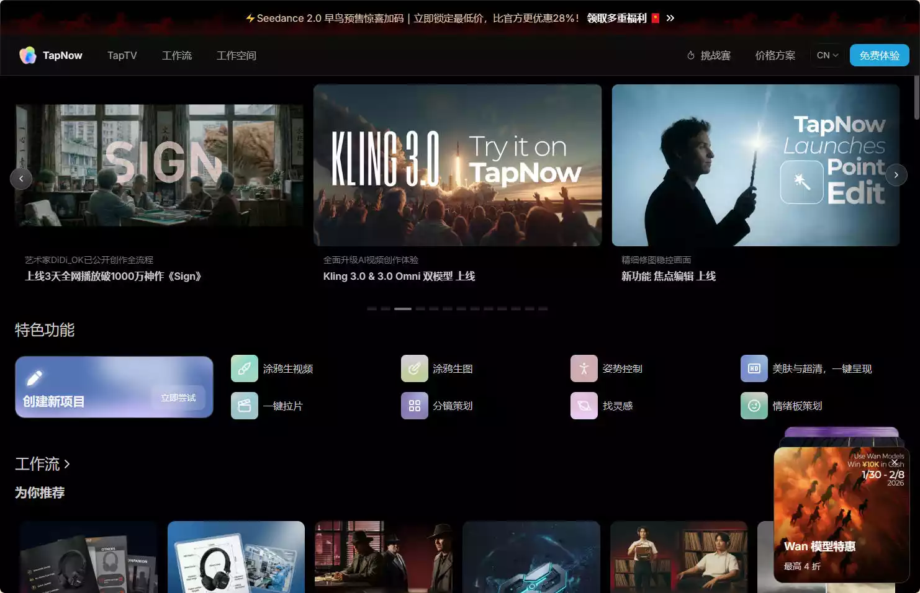The height and width of the screenshot is (593, 920).
Task: Click the 姿势控制 figure icon
Action: pyautogui.click(x=584, y=368)
